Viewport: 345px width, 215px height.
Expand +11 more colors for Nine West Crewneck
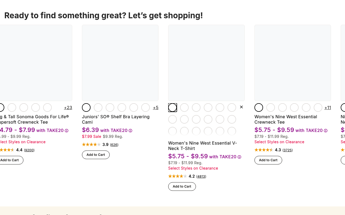point(328,107)
